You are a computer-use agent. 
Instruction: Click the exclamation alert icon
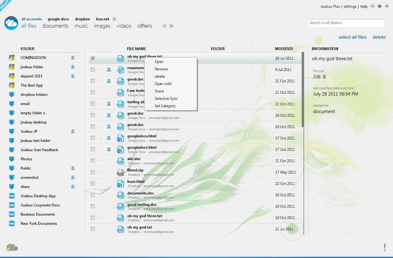[x=384, y=247]
